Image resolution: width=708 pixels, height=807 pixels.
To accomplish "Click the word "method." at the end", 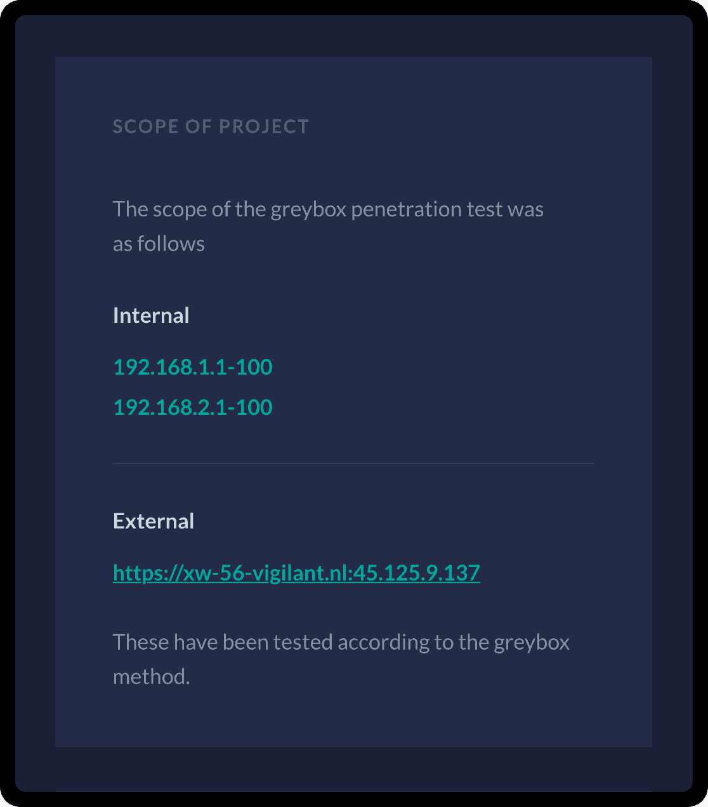I will click(x=151, y=676).
